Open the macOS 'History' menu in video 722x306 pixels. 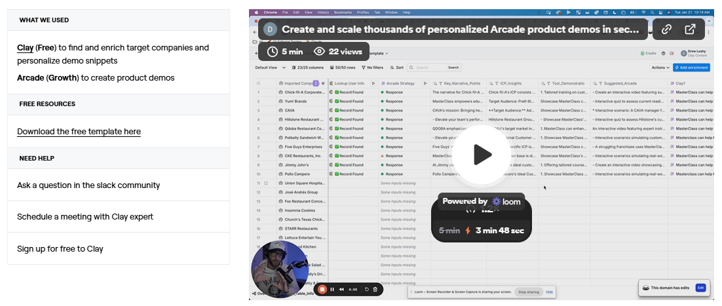(323, 12)
